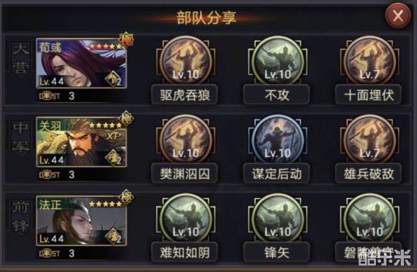Viewport: 417px width, 272px height.
Task: Select the 中军 position label
Action: 21,137
